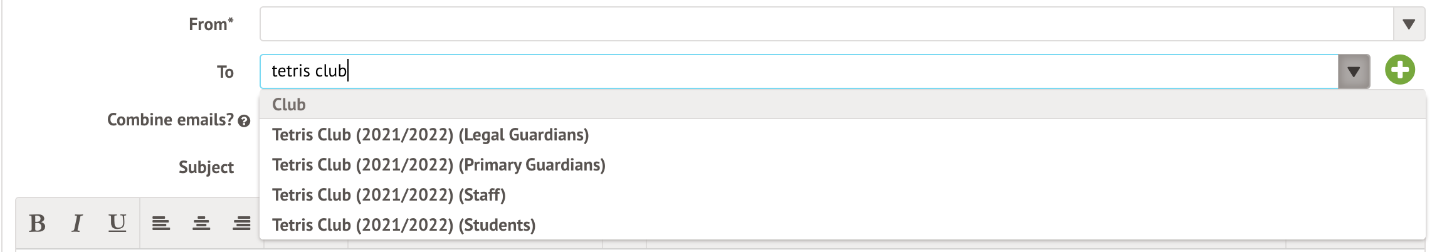Screen dimensions: 1437x252
Task: Open the Combine emails help tooltip icon
Action: click(x=245, y=122)
